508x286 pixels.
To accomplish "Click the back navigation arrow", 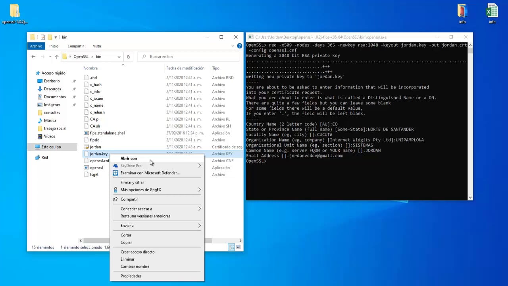I will pyautogui.click(x=33, y=57).
